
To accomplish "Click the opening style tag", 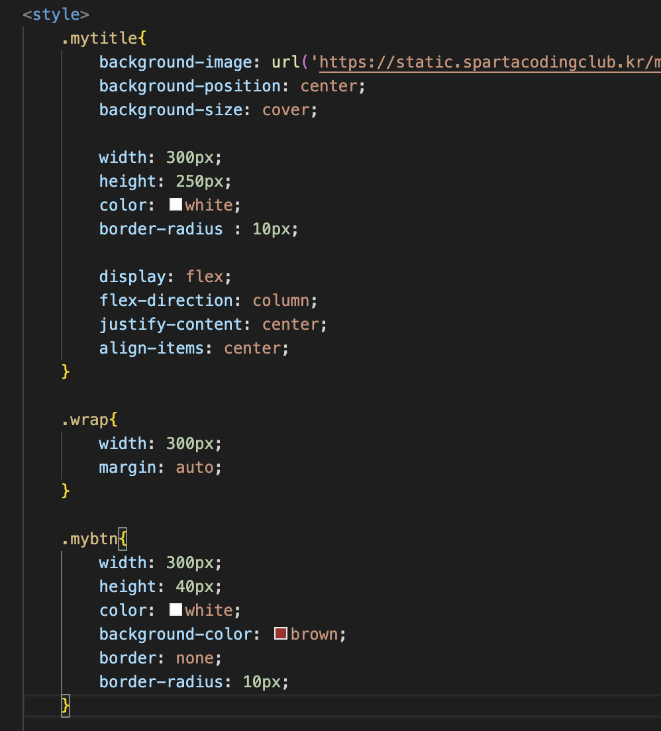I will 56,15.
